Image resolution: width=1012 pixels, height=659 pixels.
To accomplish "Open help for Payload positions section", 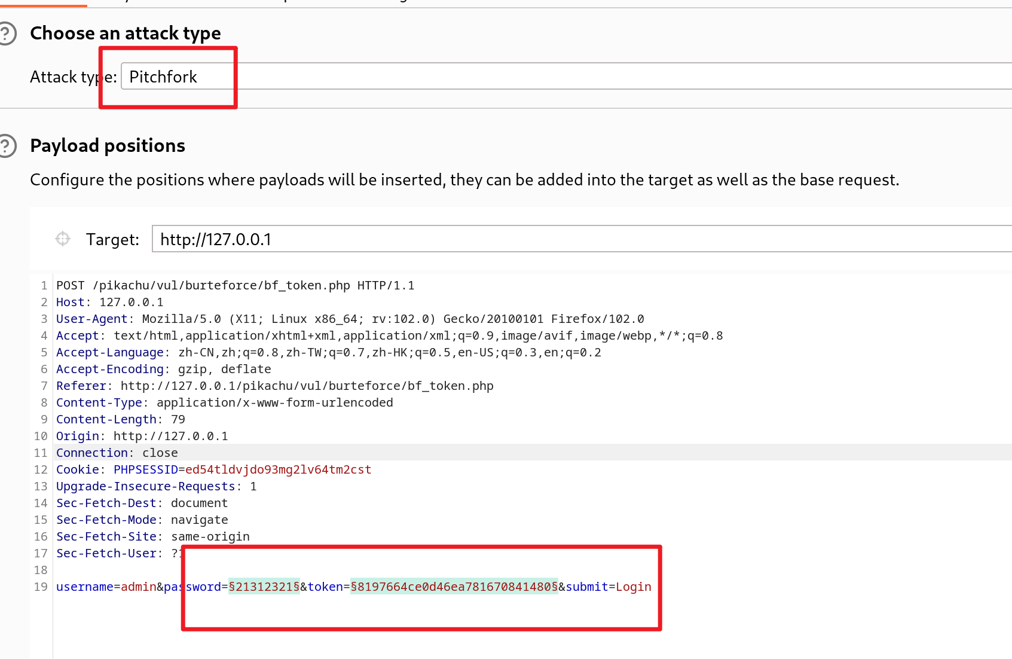I will click(7, 146).
